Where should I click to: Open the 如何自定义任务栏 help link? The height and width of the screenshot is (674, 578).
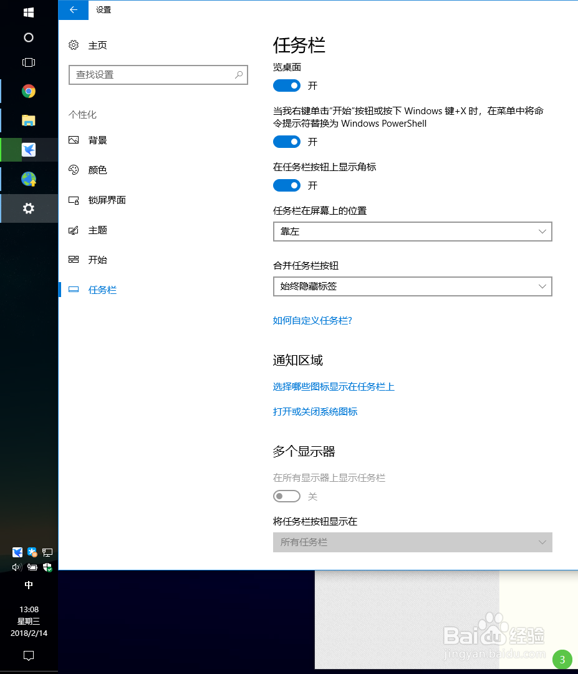tap(312, 320)
